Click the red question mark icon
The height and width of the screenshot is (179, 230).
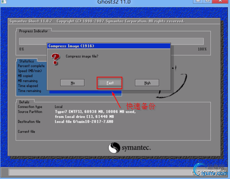pyautogui.click(x=55, y=59)
